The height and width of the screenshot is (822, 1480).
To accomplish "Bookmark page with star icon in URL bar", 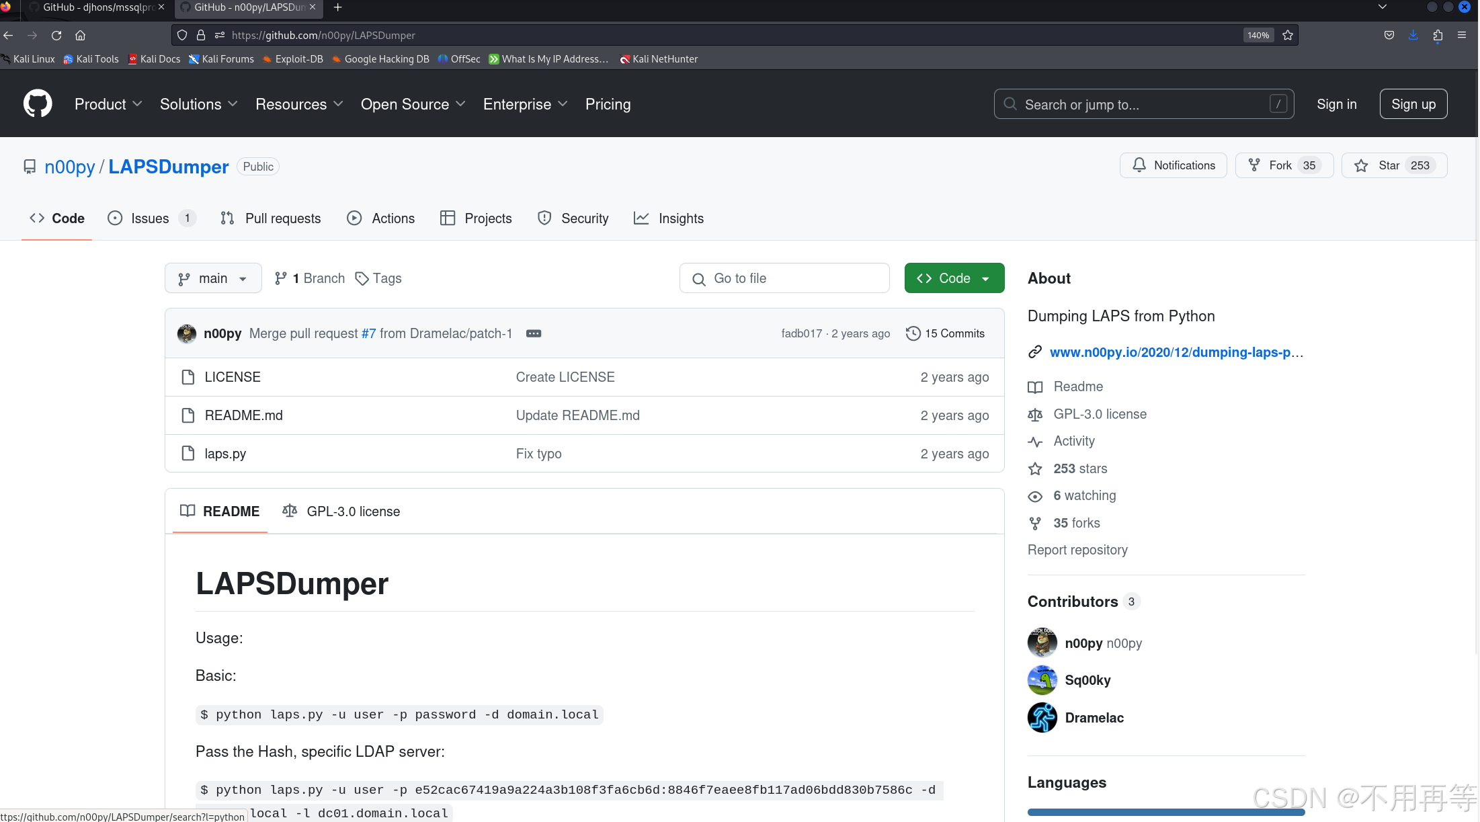I will (1287, 36).
